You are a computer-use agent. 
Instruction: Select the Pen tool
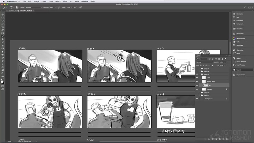click(2, 58)
